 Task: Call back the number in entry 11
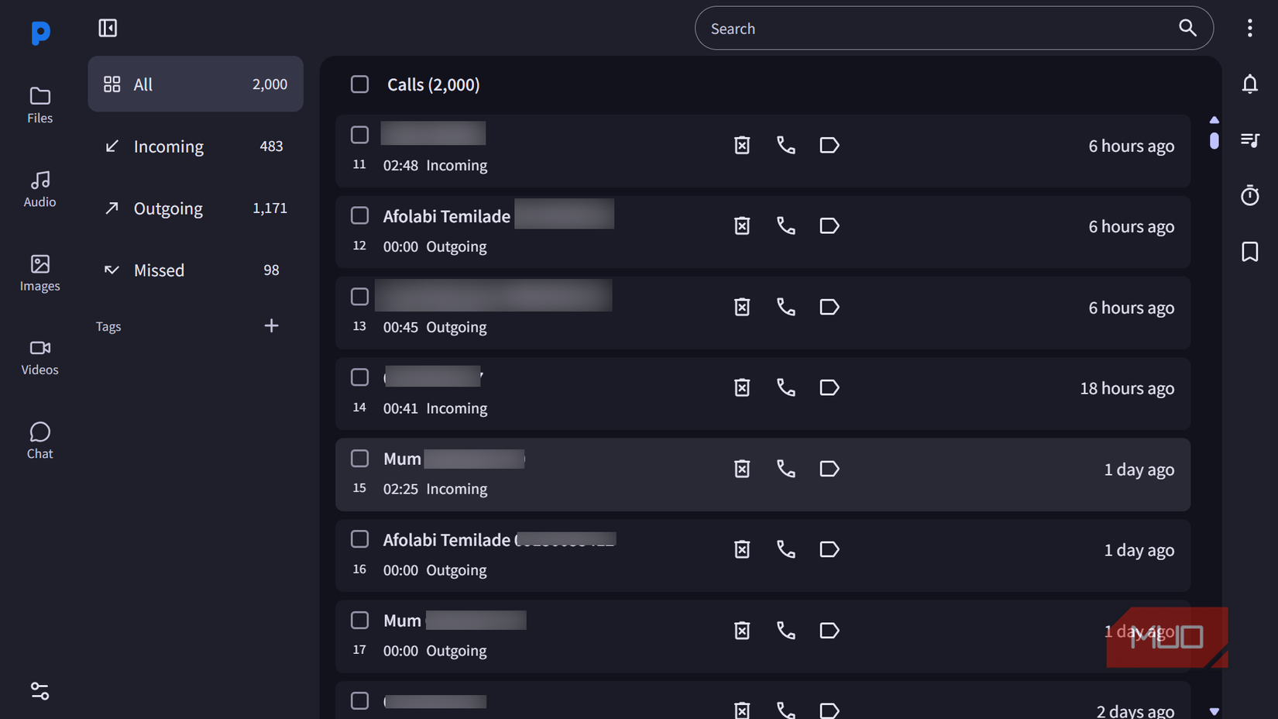785,145
